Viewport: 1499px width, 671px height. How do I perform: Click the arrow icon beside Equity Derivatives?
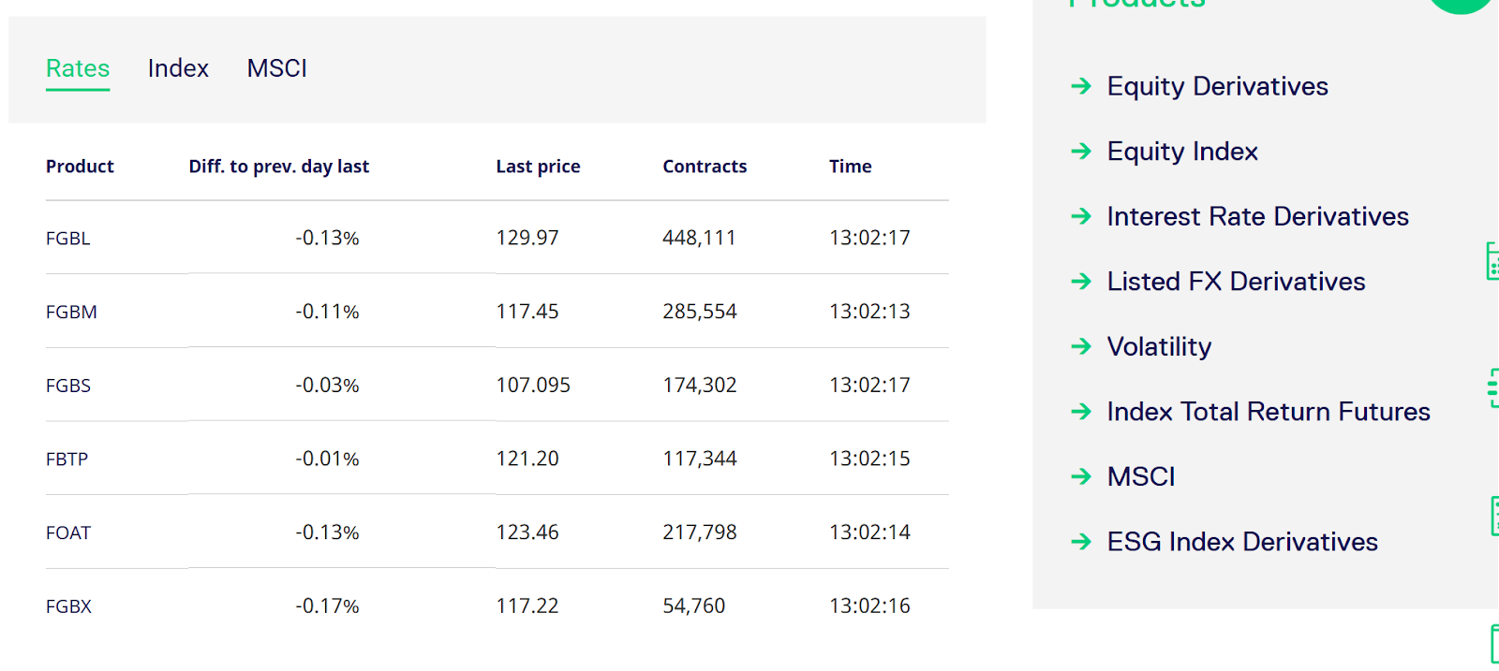[x=1081, y=86]
